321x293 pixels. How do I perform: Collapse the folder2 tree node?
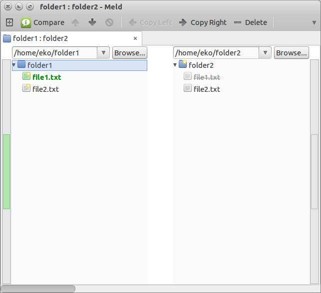pos(175,65)
